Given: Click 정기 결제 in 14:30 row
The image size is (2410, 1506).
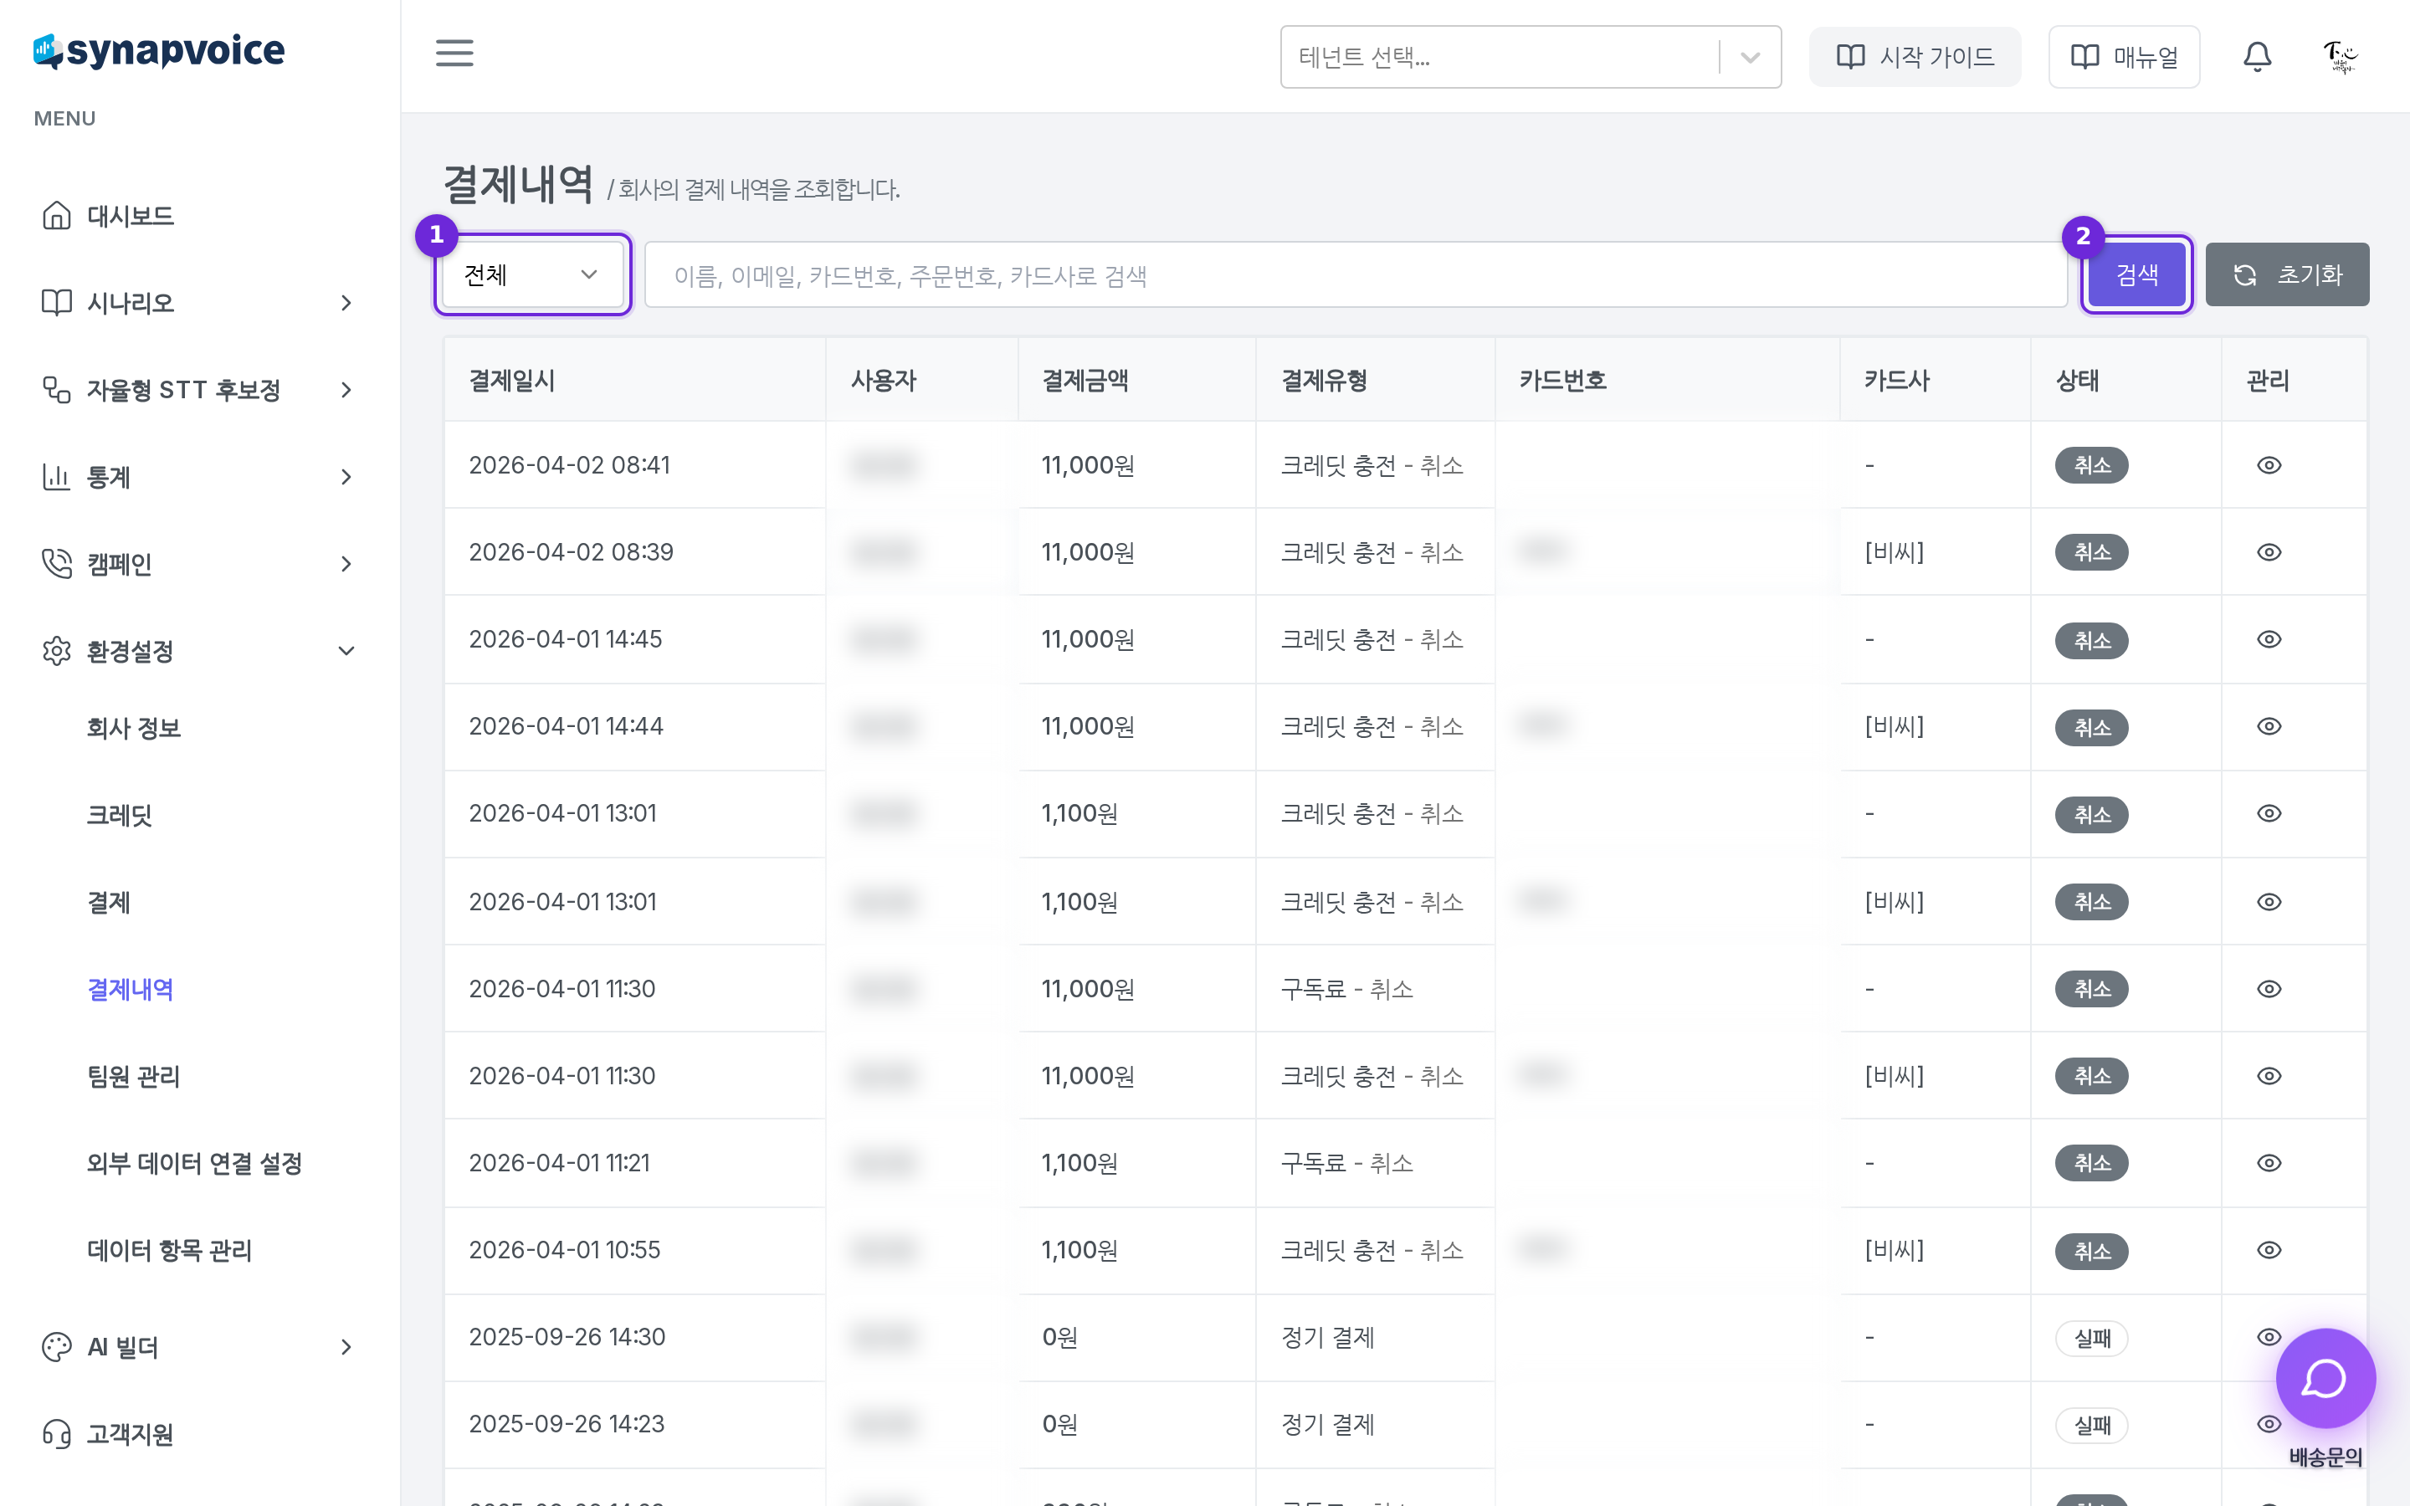Looking at the screenshot, I should [1327, 1337].
